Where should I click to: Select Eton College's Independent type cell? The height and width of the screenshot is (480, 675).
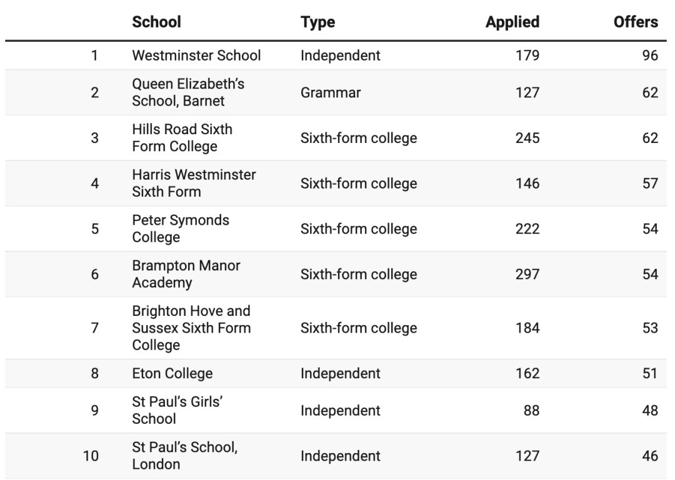(340, 374)
